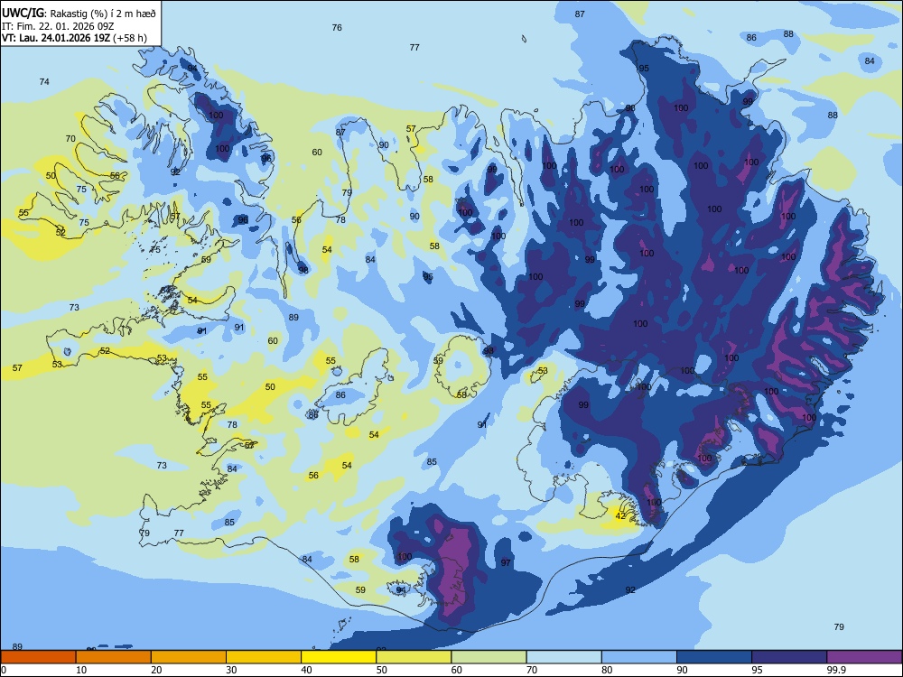The width and height of the screenshot is (903, 677).
Task: Click the 80–90% light blue legend swatch
Action: click(x=639, y=657)
